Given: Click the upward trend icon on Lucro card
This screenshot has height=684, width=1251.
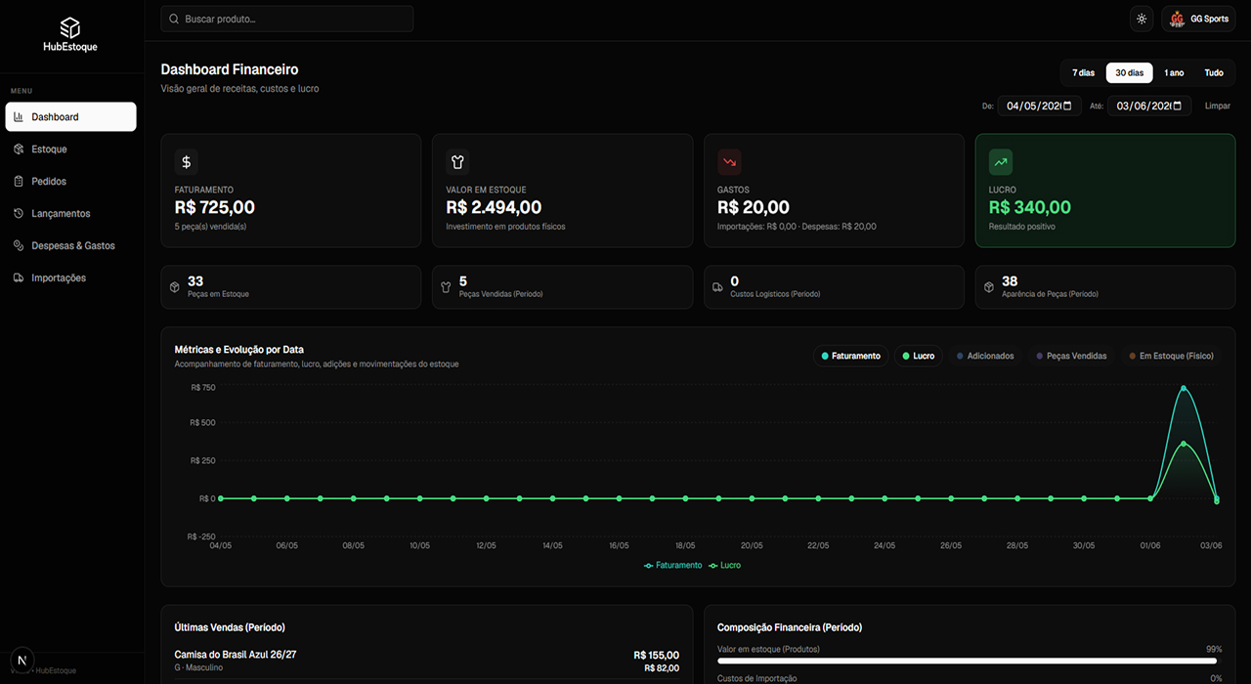Looking at the screenshot, I should pyautogui.click(x=1001, y=161).
